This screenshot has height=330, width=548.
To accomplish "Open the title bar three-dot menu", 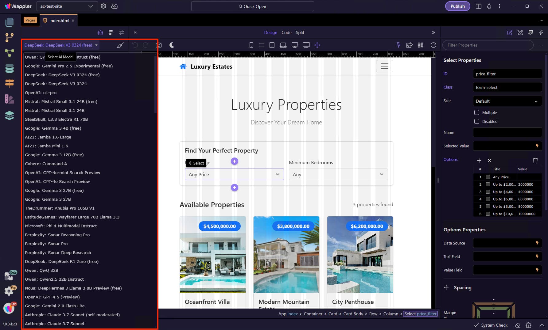I will click(499, 6).
